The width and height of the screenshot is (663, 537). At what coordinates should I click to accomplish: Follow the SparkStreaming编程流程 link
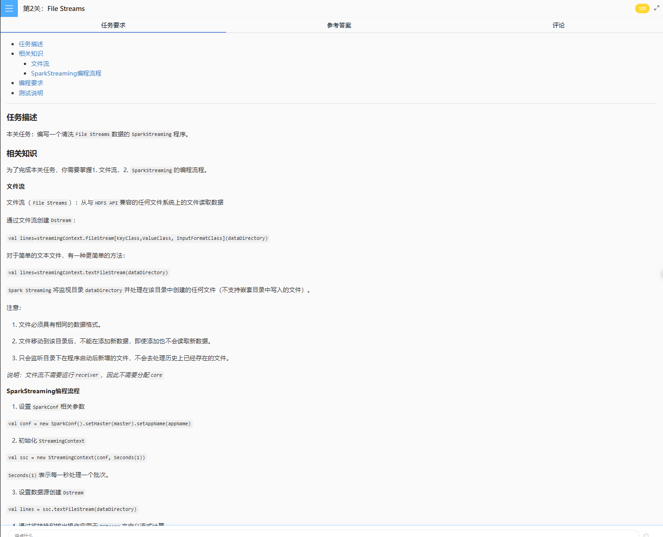pyautogui.click(x=66, y=73)
